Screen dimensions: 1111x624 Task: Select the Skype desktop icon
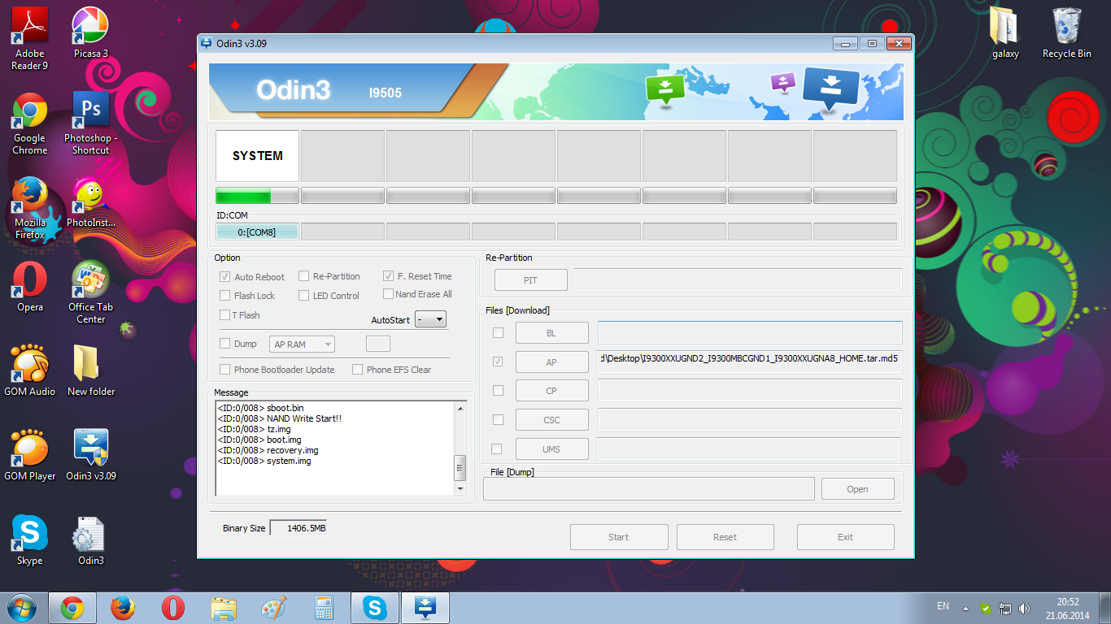pyautogui.click(x=30, y=540)
